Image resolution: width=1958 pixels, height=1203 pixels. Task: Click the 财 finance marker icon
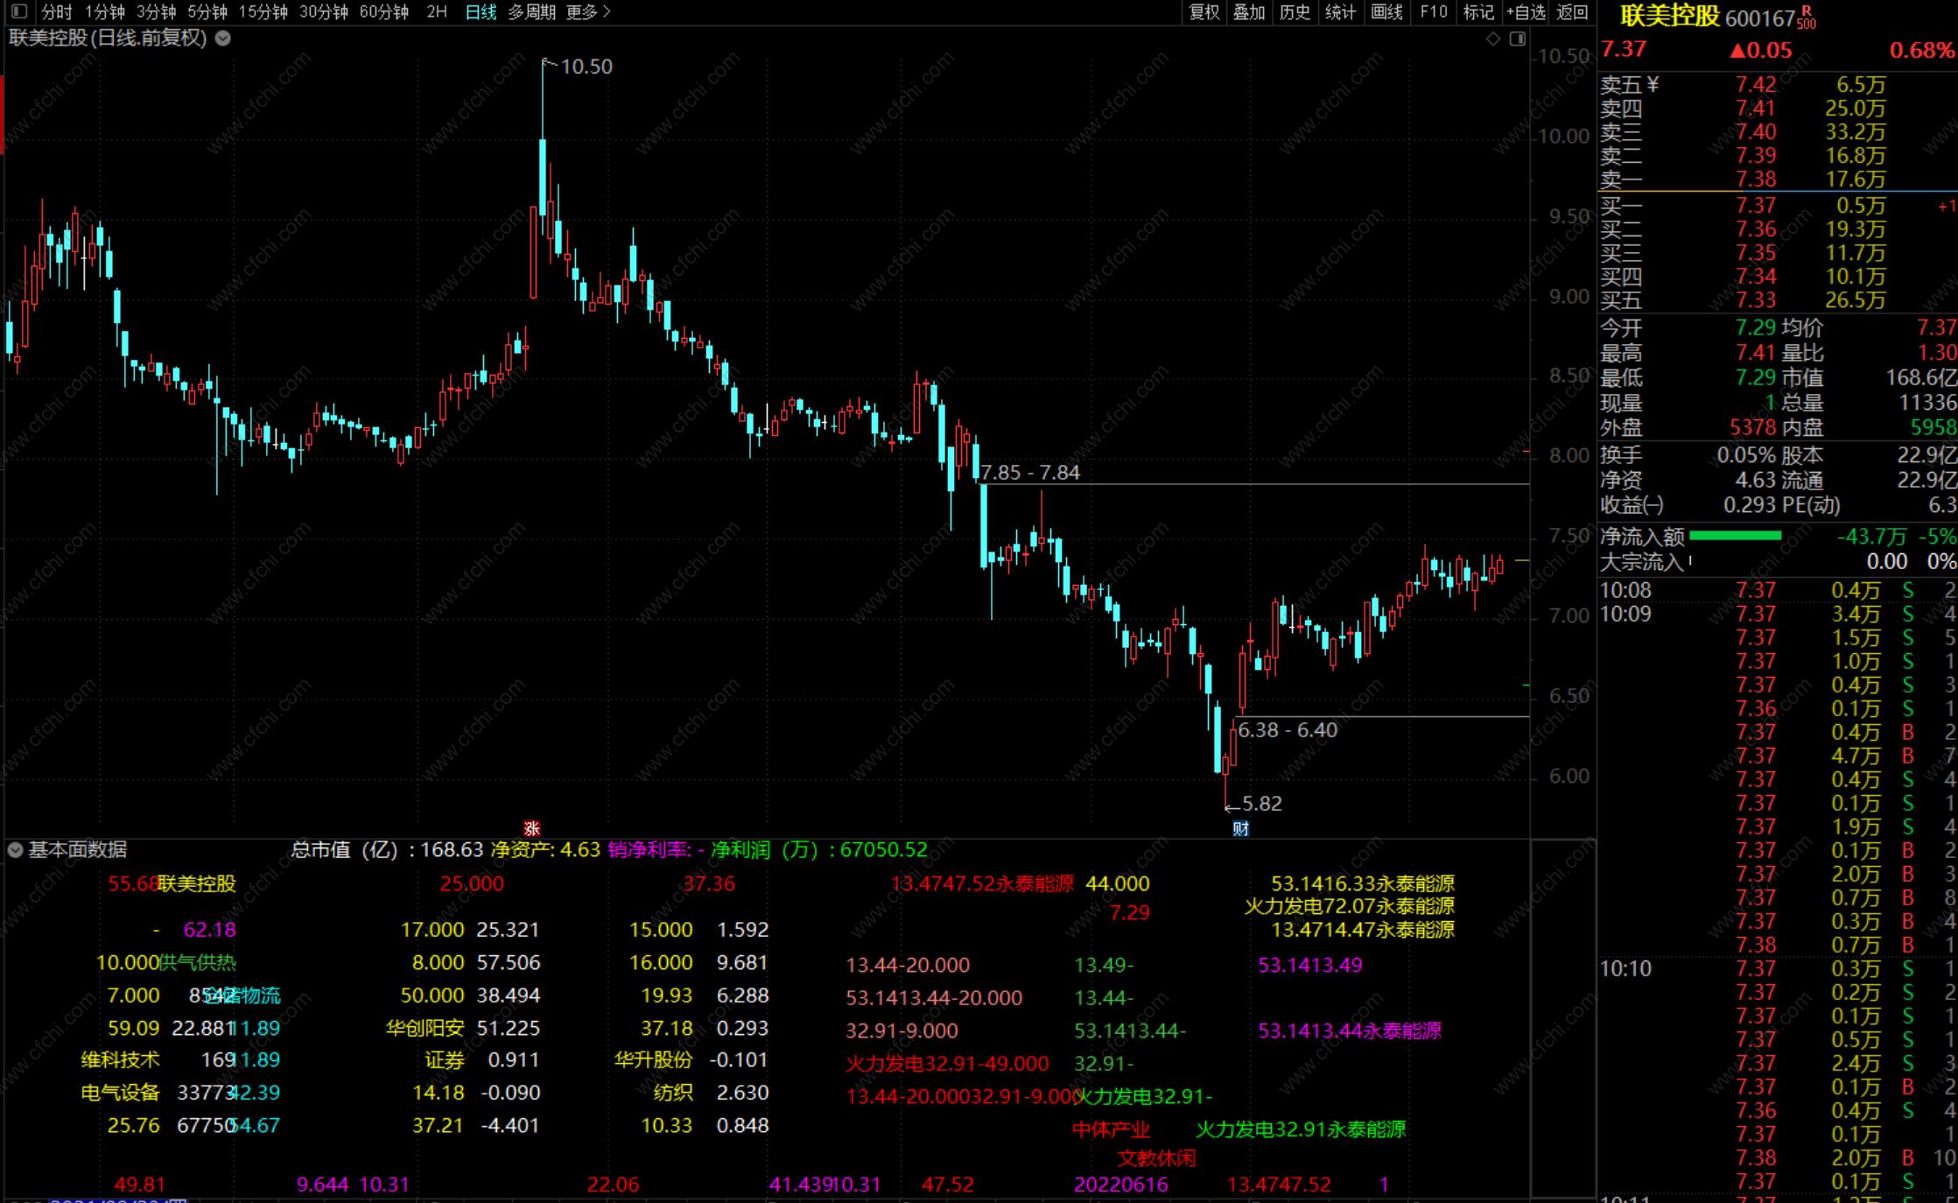coord(1240,828)
